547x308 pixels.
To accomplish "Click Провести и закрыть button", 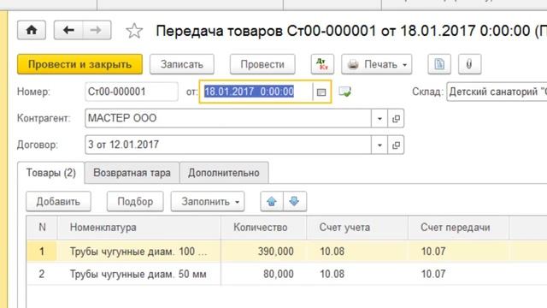I will point(79,64).
